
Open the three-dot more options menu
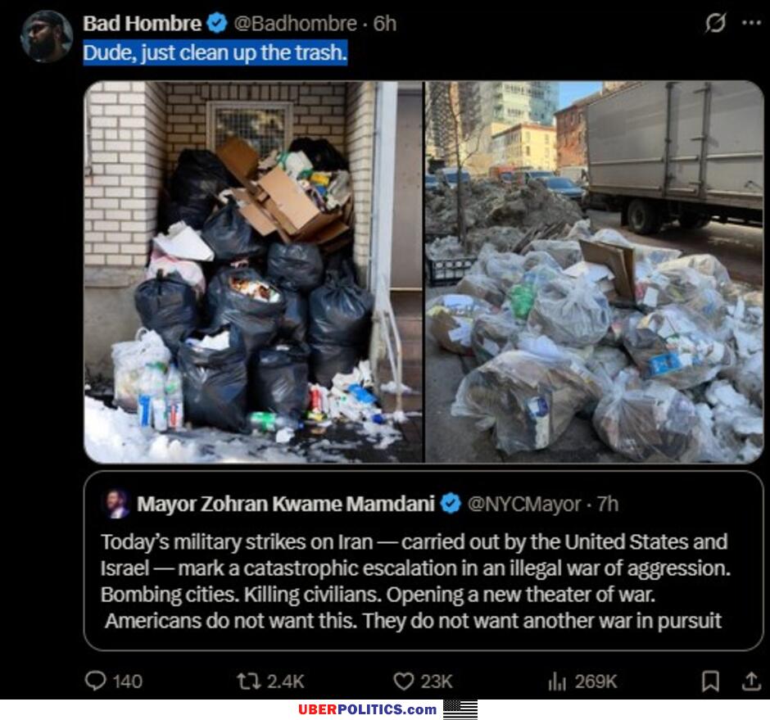751,23
